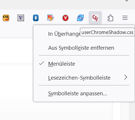Click the blue sync arrows icon

click(80, 18)
